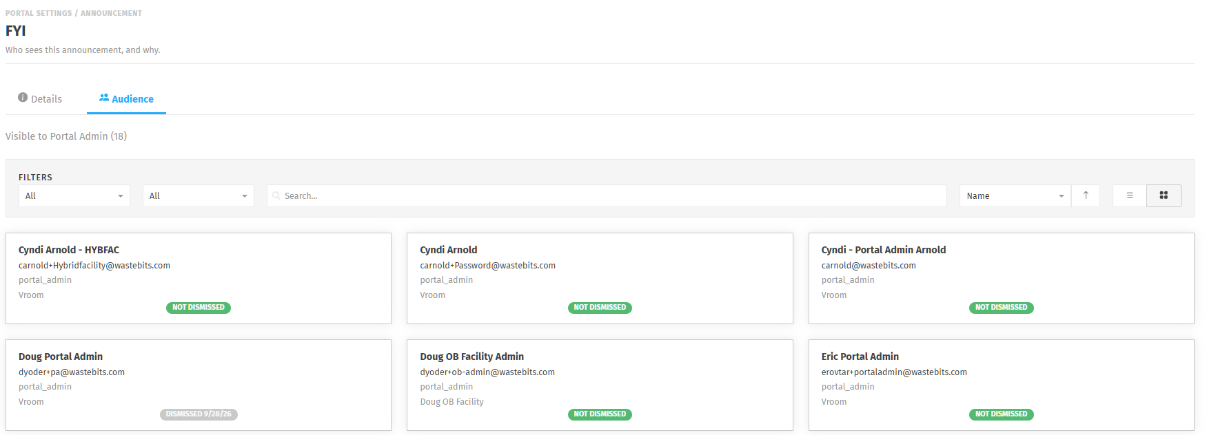Click the Dismissed 9/28/26 badge
The height and width of the screenshot is (435, 1207).
click(199, 414)
